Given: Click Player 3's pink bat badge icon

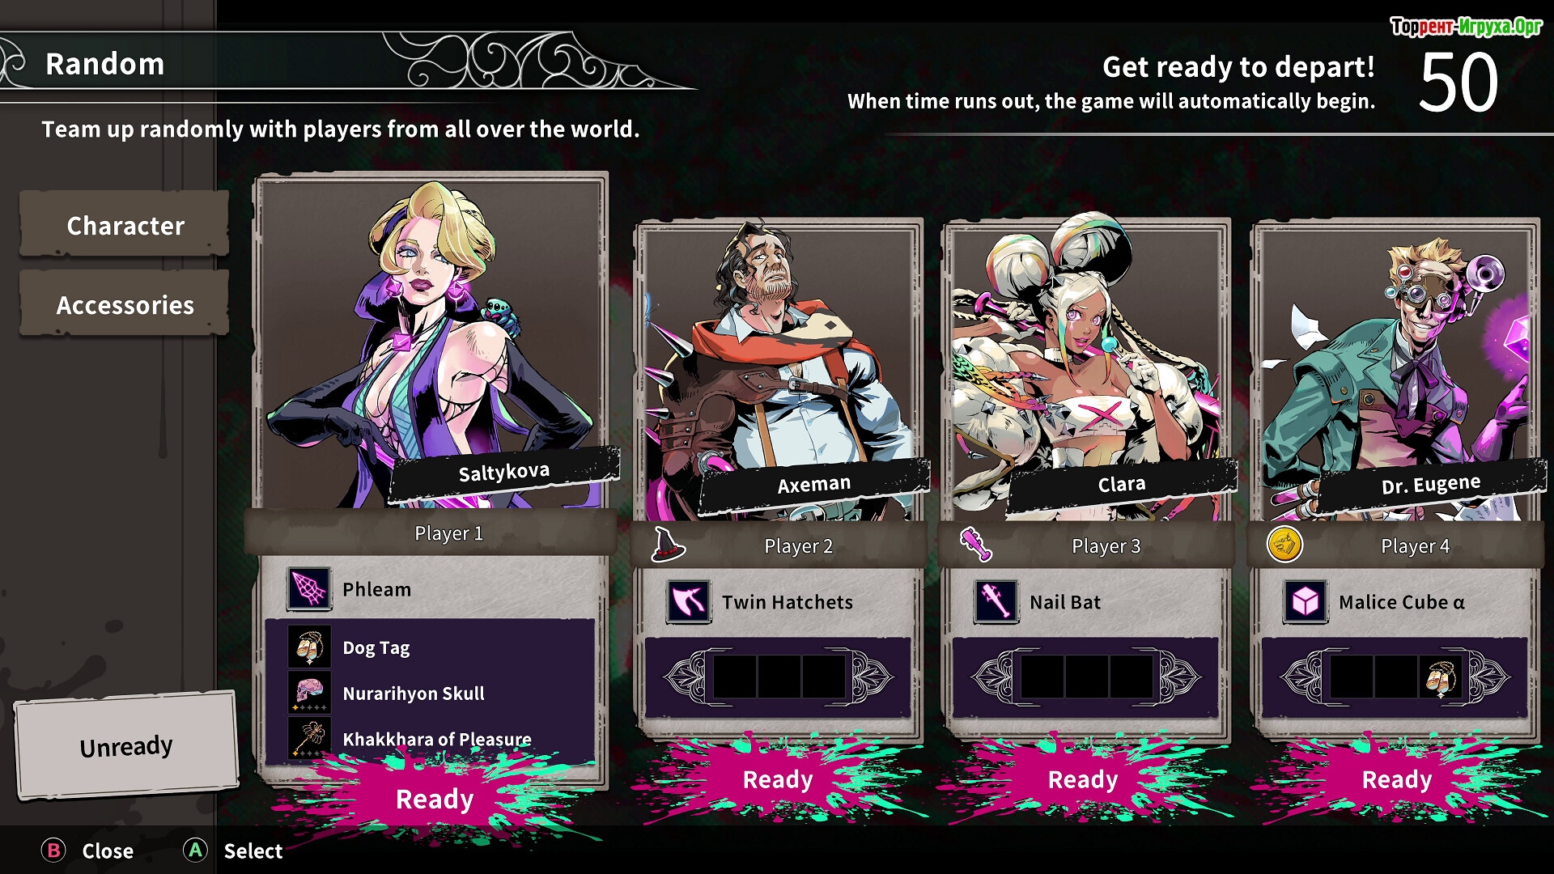Looking at the screenshot, I should click(x=976, y=545).
